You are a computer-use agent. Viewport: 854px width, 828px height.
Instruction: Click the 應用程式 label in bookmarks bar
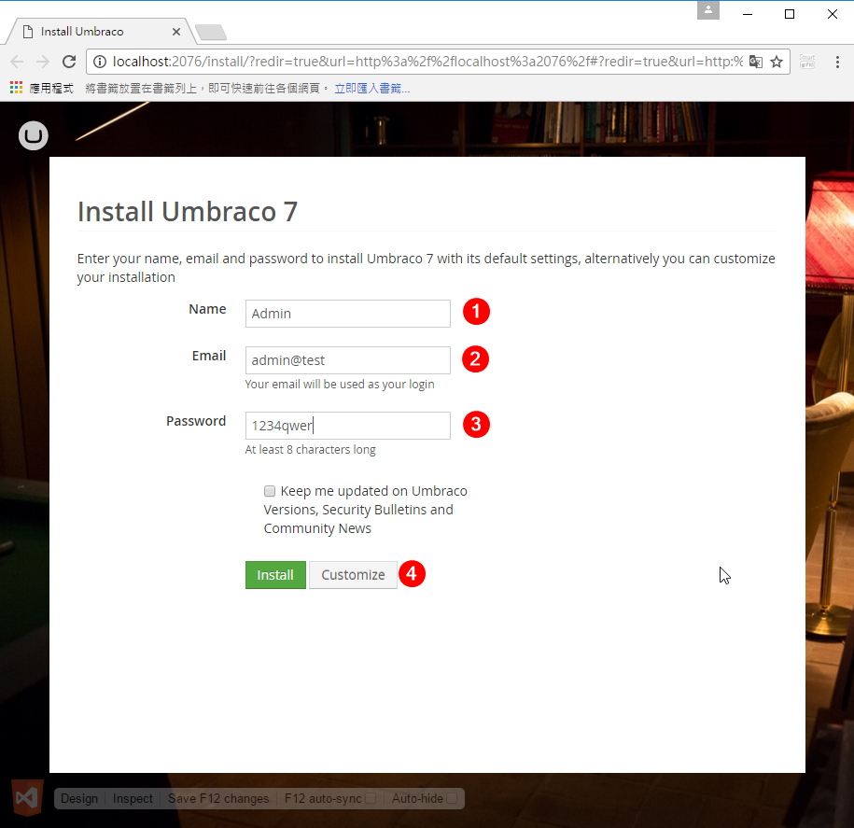(51, 89)
